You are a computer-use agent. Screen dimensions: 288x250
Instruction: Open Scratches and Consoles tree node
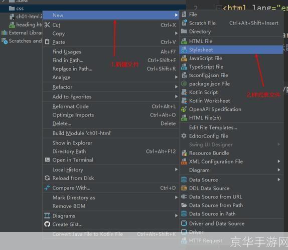click(21, 40)
